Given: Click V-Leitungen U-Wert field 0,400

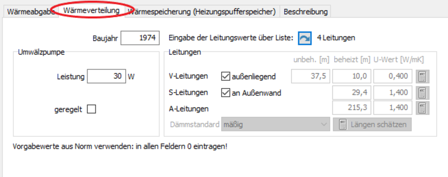Looking at the screenshot, I should click(393, 77).
